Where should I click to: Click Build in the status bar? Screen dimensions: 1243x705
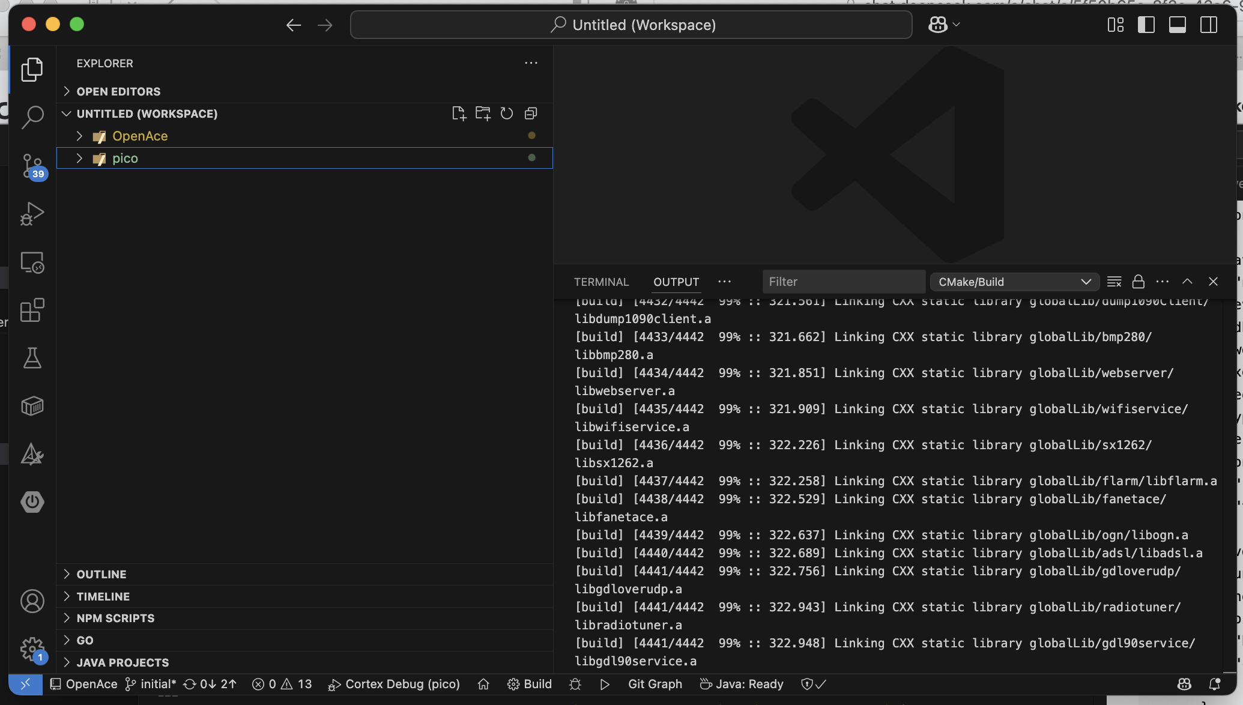529,684
